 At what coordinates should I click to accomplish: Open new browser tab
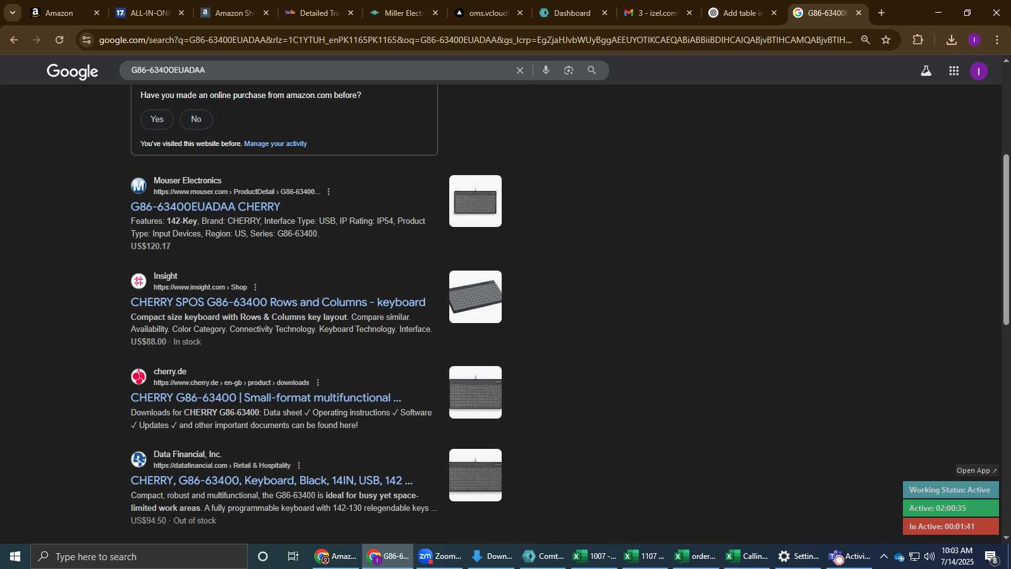click(881, 13)
